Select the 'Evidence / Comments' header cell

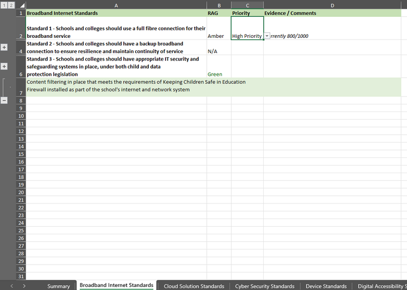[332, 13]
